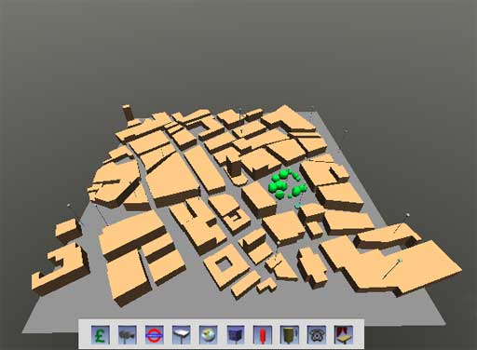The image size is (477, 350).
Task: Click the grey camera icon
Action: (x=128, y=335)
